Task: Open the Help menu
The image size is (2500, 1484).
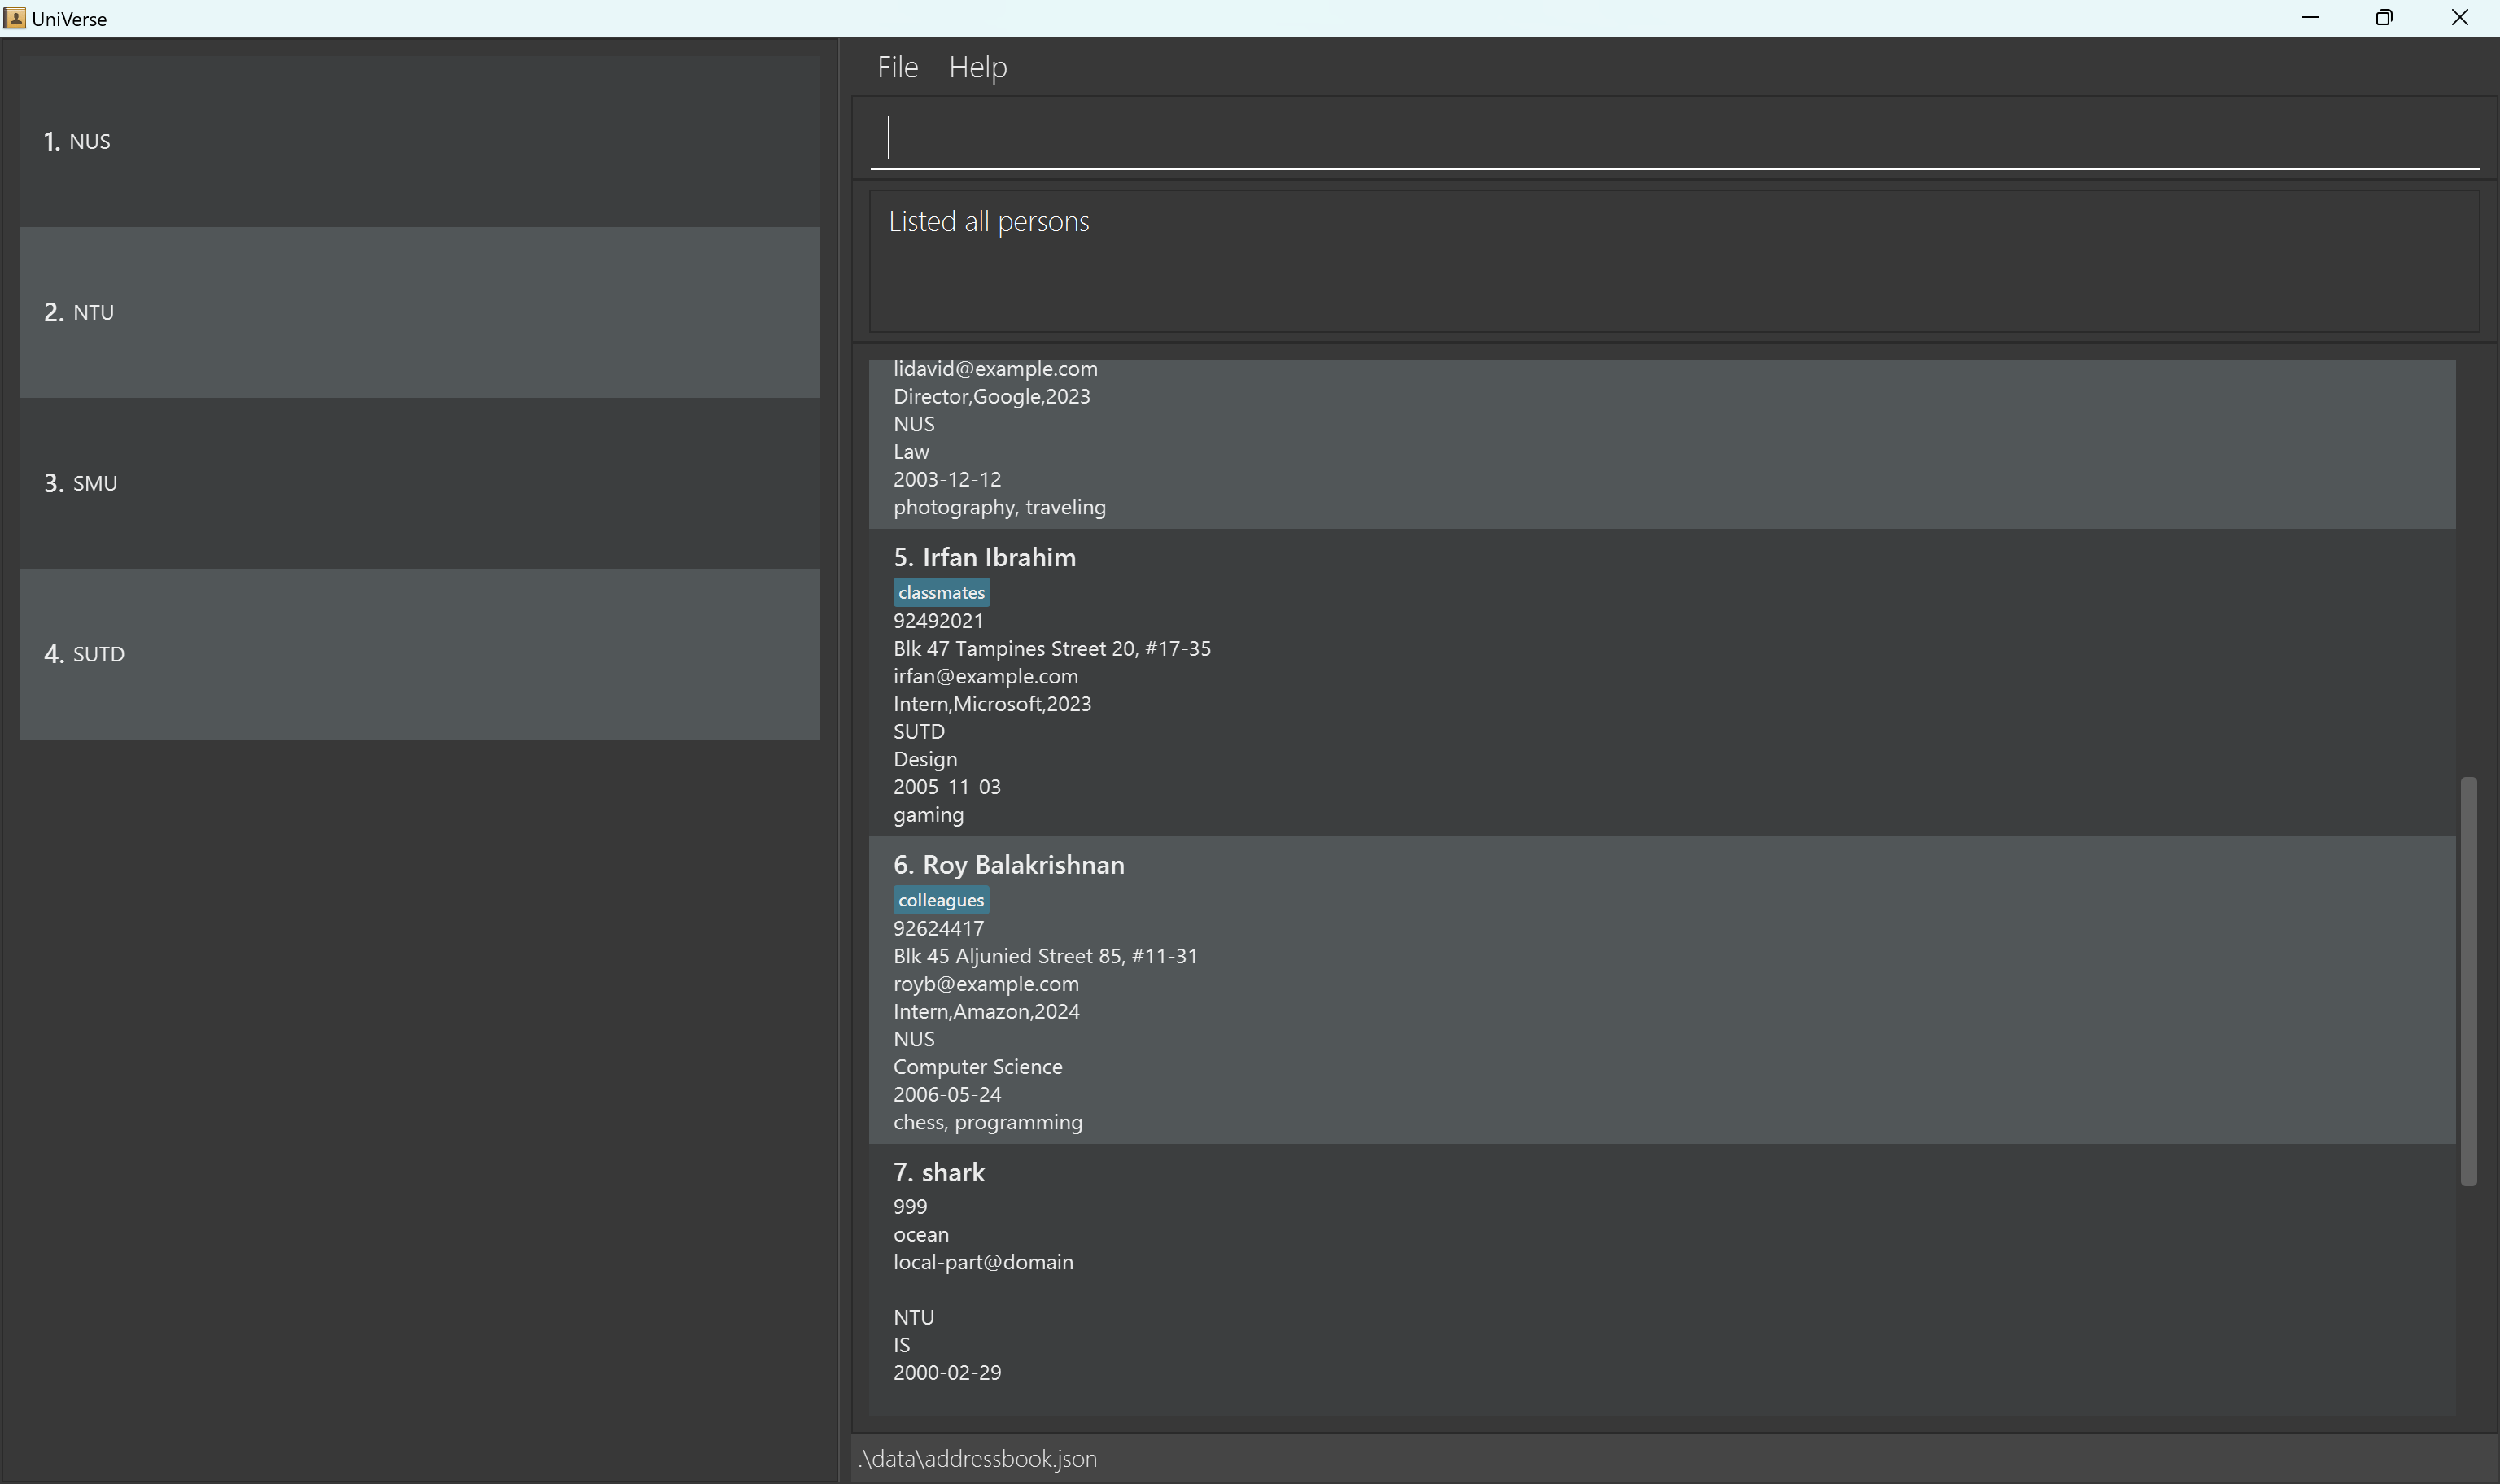Action: [977, 67]
